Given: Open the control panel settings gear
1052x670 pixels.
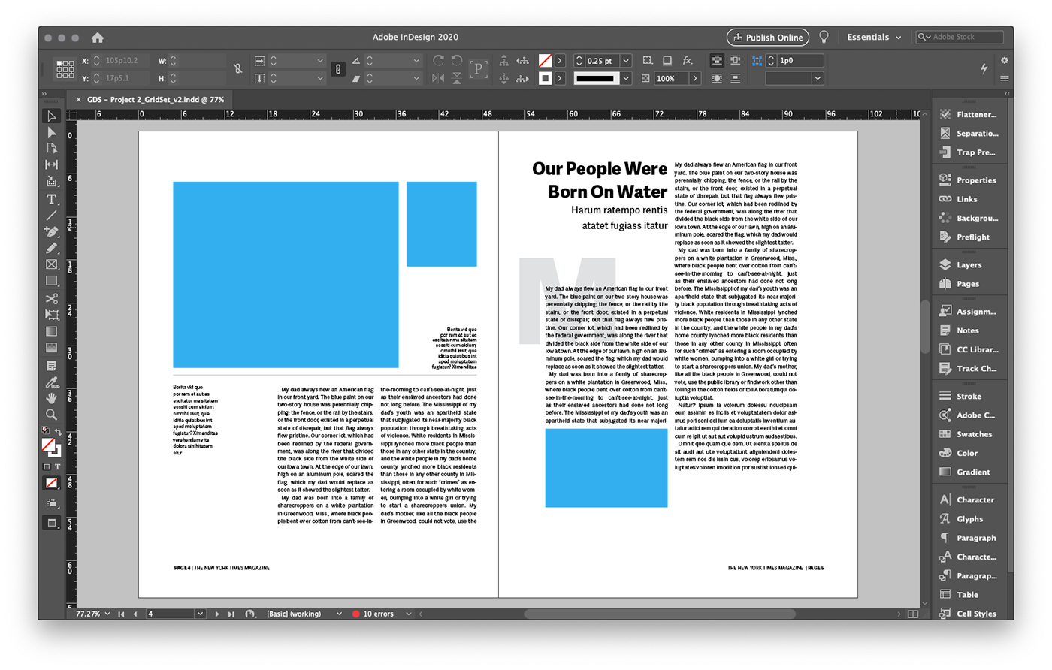Looking at the screenshot, I should 1004,60.
